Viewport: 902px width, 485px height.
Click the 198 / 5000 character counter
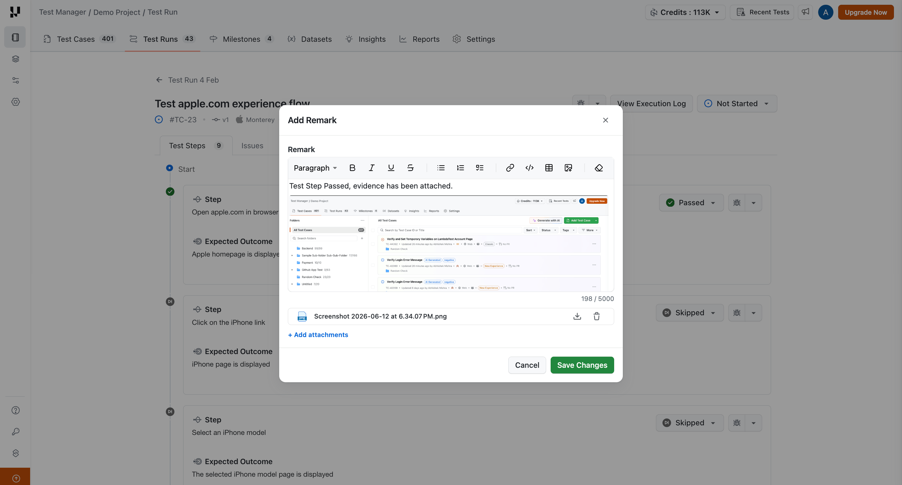[597, 299]
